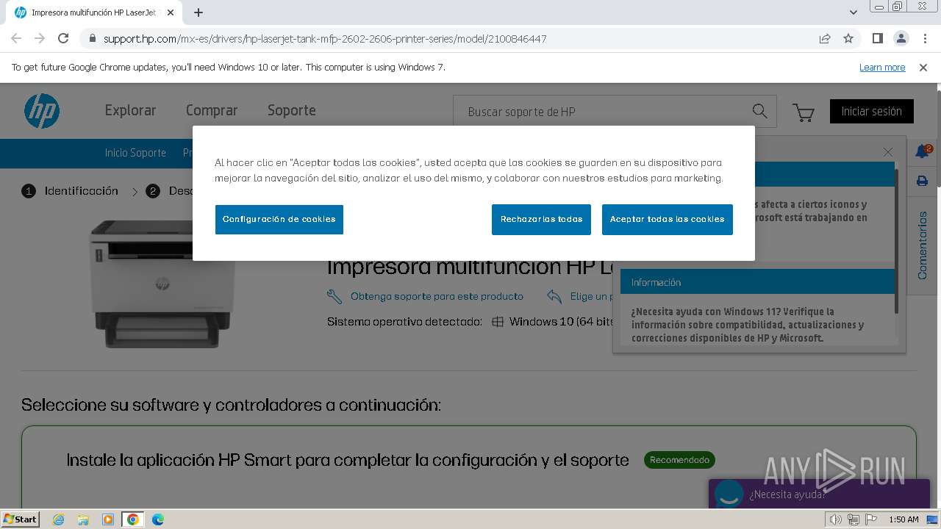Open the Explorar menu
Viewport: 941px width, 529px height.
coord(130,110)
